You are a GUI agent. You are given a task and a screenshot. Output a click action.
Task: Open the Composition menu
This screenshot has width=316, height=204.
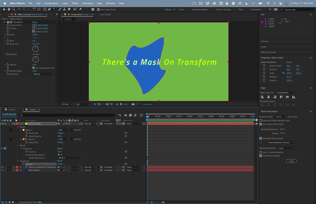point(51,3)
